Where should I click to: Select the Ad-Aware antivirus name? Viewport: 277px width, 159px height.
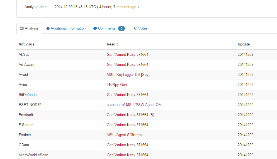[x=26, y=64]
